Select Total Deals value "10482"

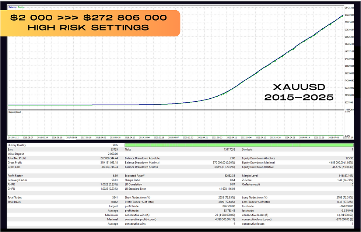pos(114,202)
